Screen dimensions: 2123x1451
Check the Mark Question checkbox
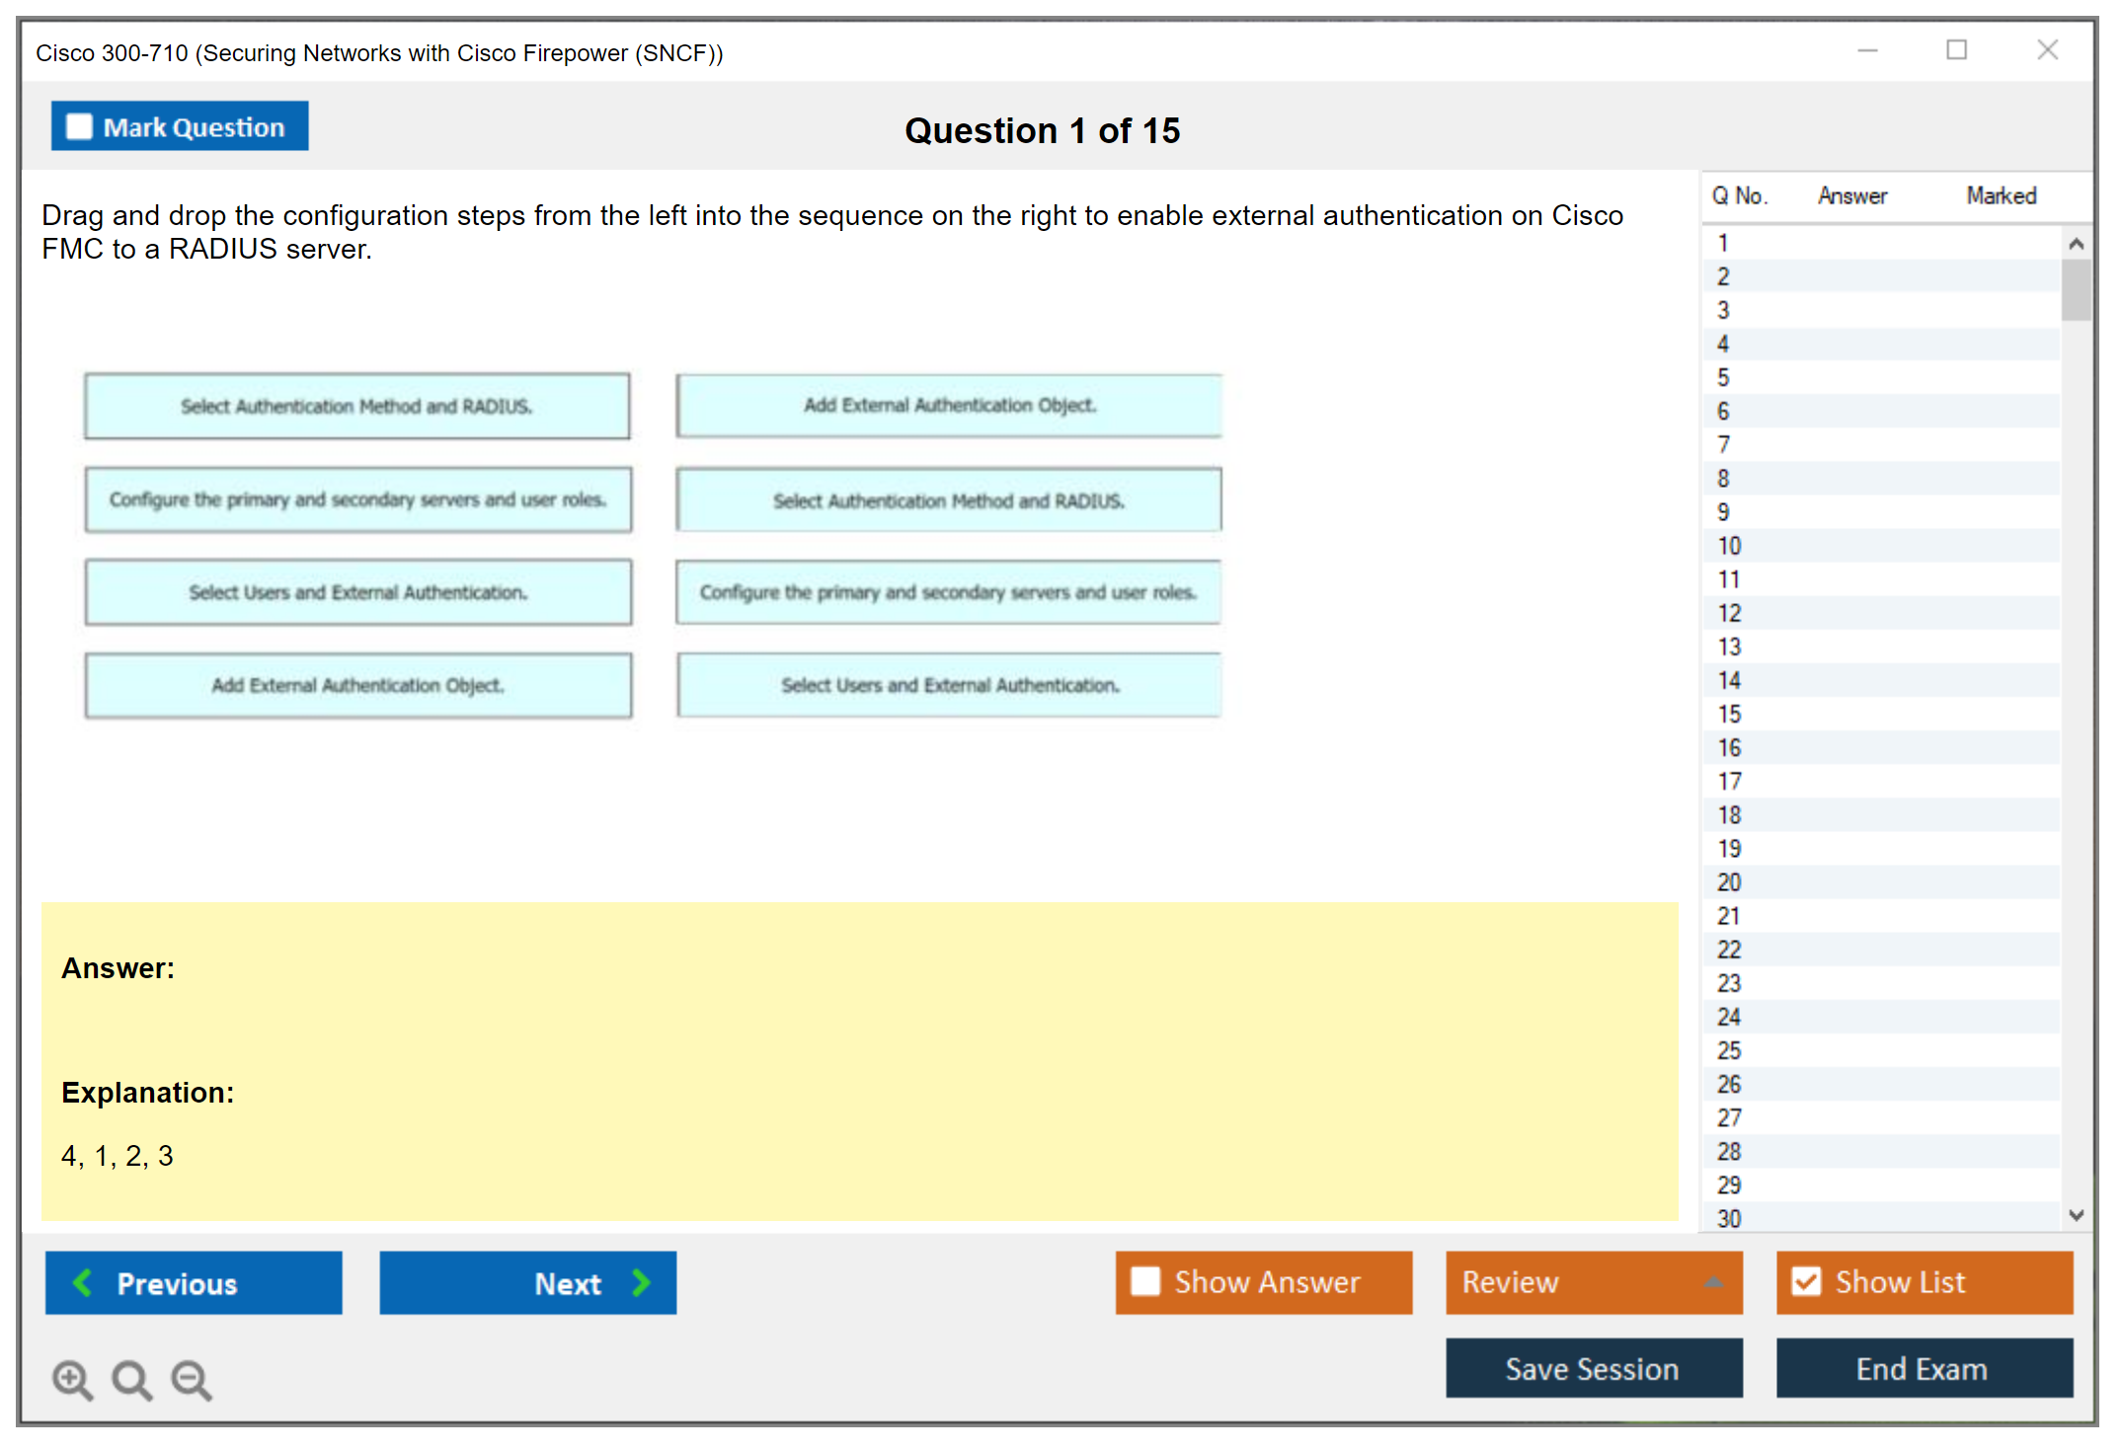[79, 127]
